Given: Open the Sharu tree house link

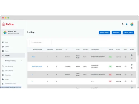Looking at the screenshot, I should pos(37,66).
